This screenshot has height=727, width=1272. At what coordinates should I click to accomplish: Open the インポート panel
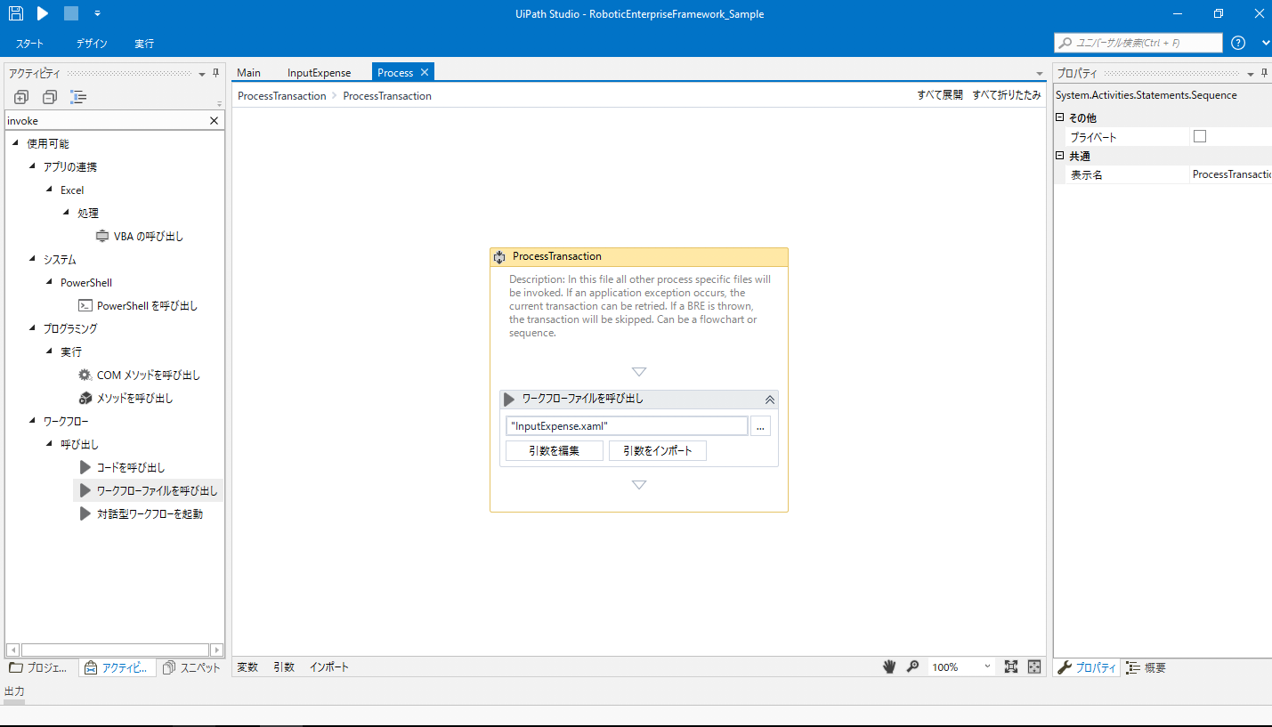pyautogui.click(x=329, y=666)
